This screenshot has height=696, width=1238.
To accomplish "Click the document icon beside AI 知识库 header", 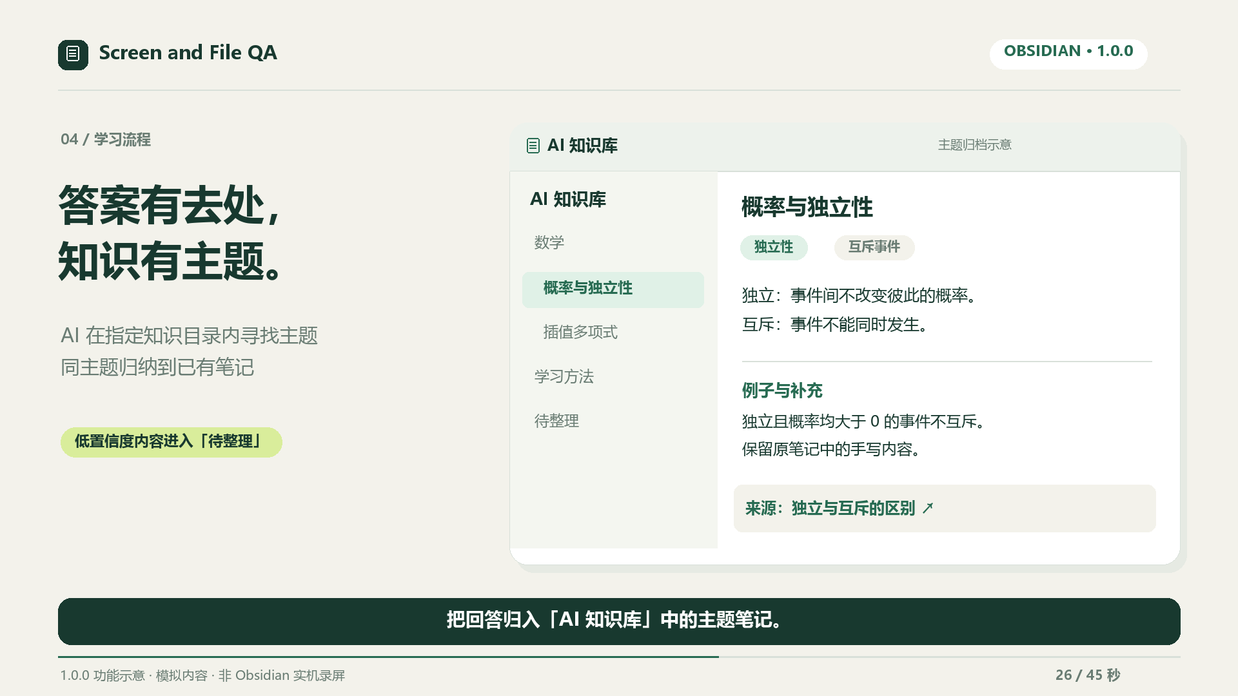I will coord(533,146).
